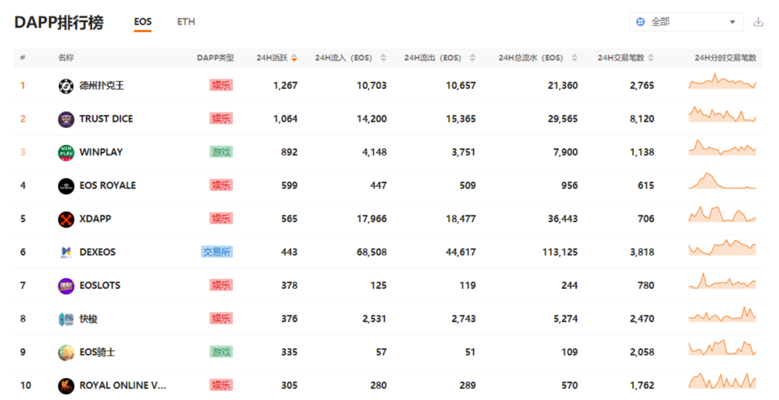Image resolution: width=779 pixels, height=400 pixels.
Task: Click the rank number 10
Action: (26, 385)
